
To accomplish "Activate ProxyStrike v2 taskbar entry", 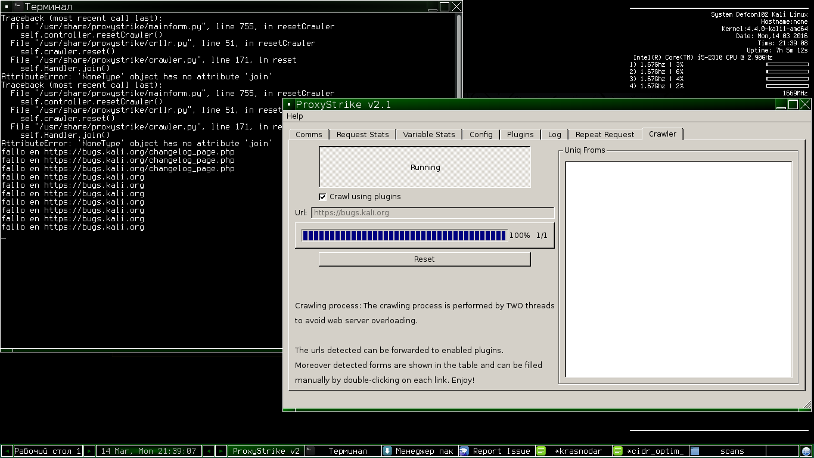I will pyautogui.click(x=266, y=451).
